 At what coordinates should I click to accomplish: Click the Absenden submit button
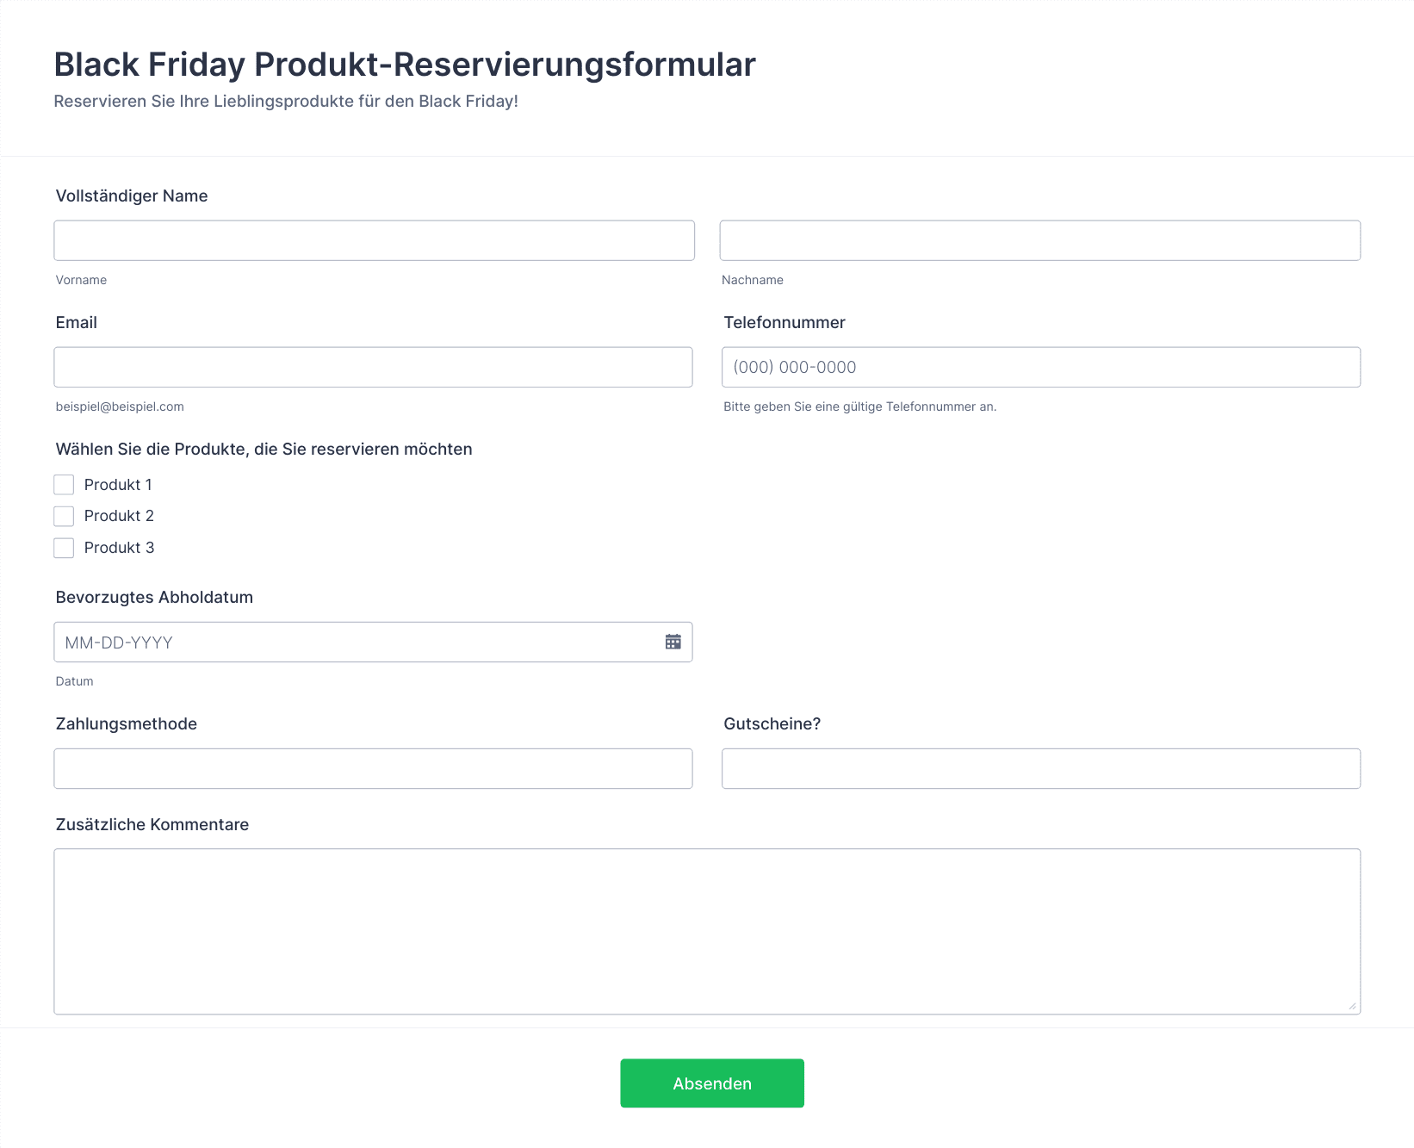point(712,1083)
